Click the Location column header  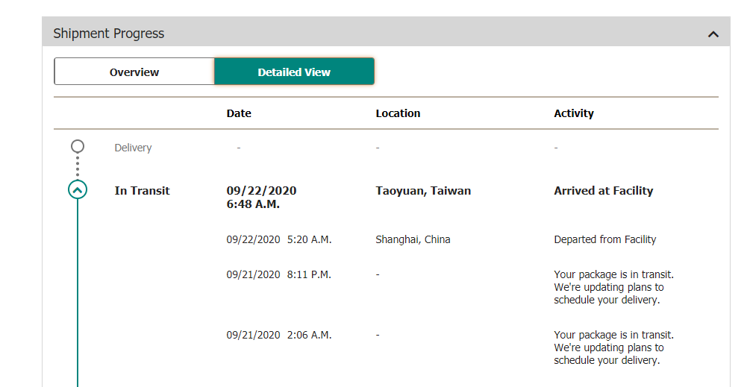[398, 113]
